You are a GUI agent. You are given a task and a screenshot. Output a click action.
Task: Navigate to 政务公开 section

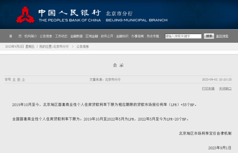(x=107, y=36)
